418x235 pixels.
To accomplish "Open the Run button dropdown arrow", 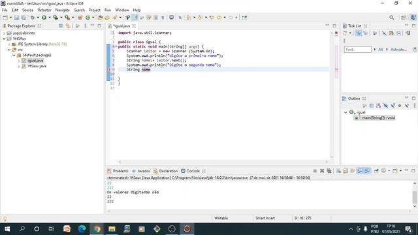I will coord(50,18).
